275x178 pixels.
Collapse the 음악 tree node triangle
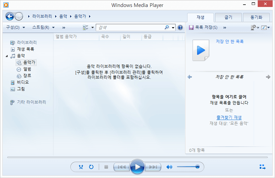[7, 56]
